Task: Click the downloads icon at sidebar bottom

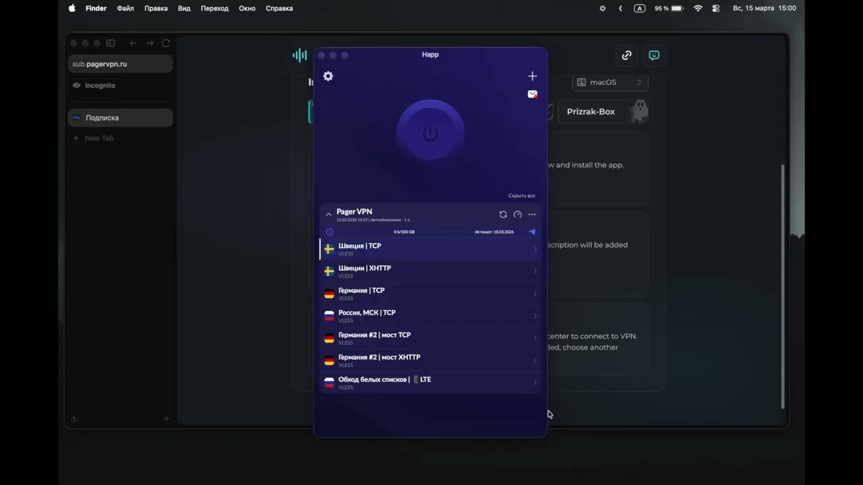Action: pyautogui.click(x=74, y=418)
